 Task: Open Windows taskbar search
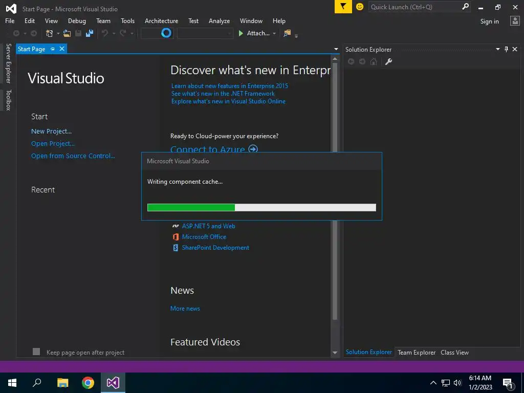[x=37, y=383]
